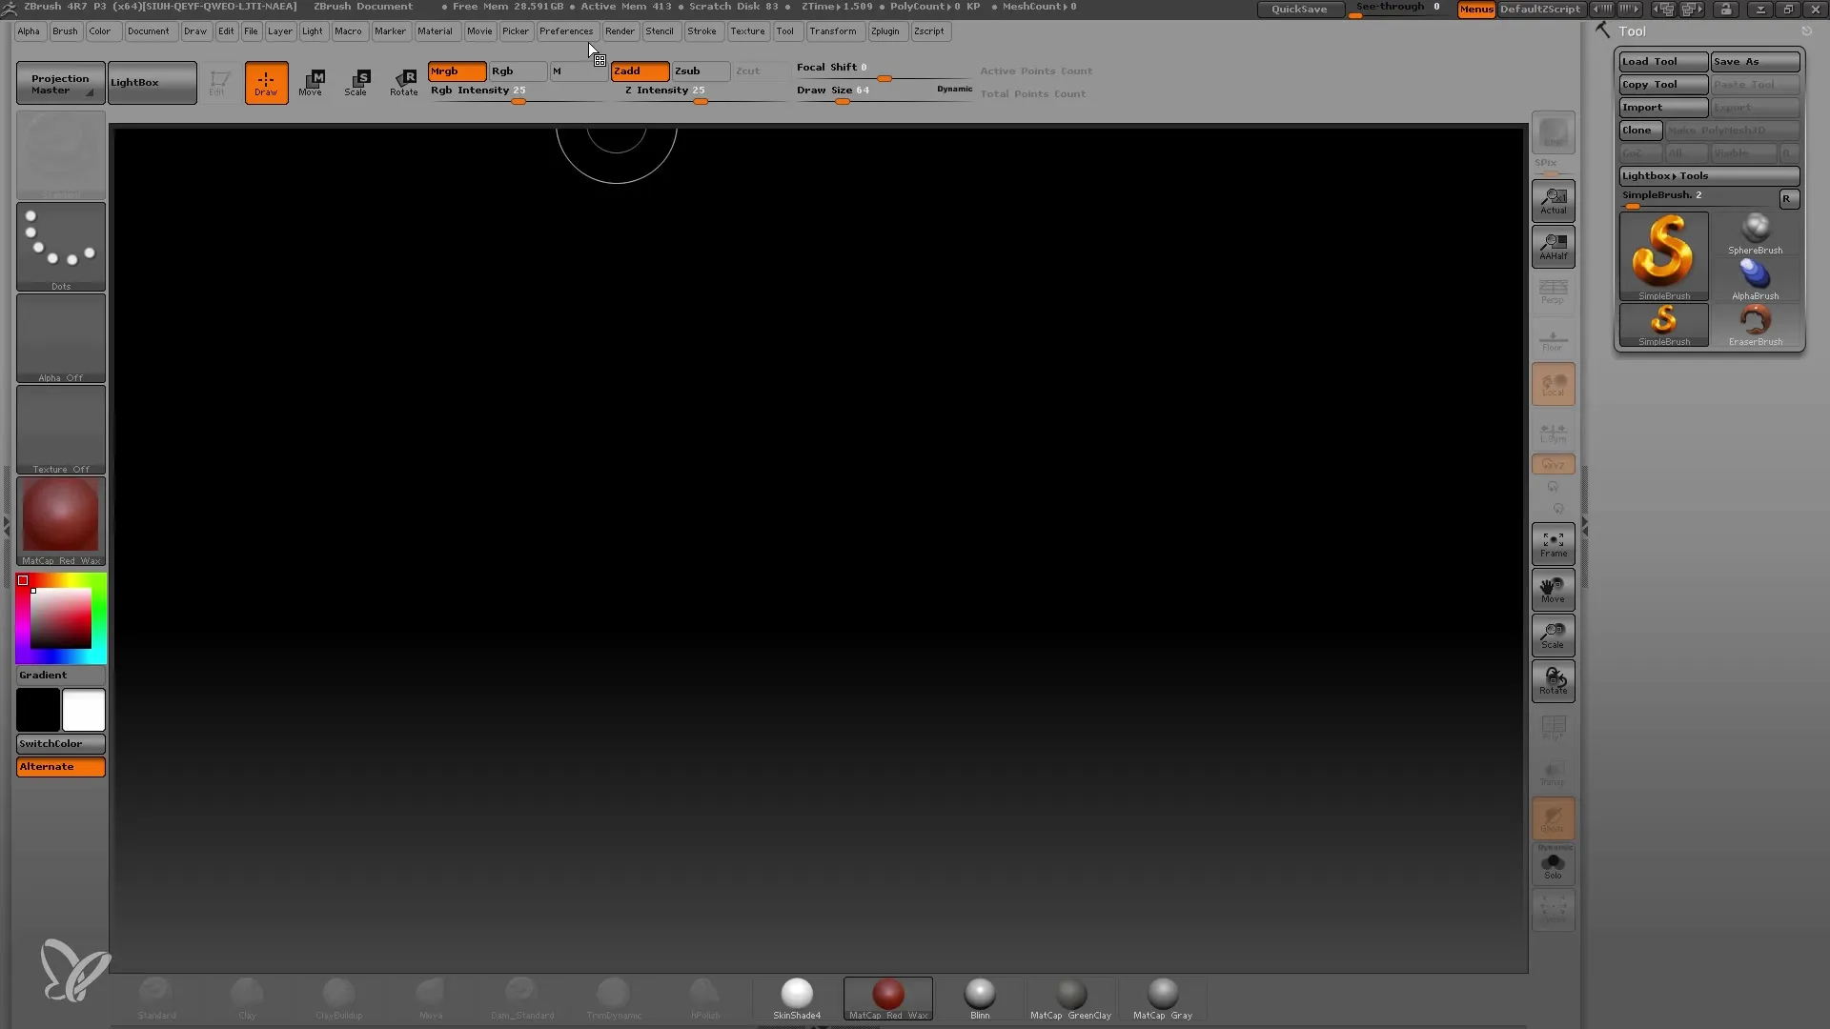Open the Tool menu in menu bar
Viewport: 1830px width, 1029px height.
[x=785, y=30]
